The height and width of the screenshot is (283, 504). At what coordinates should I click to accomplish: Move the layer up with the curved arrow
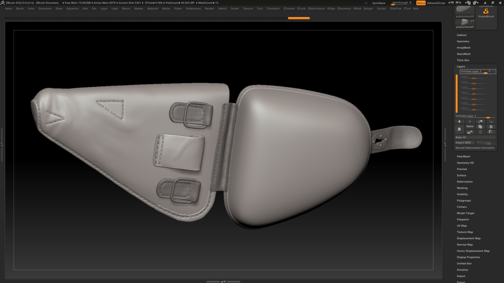click(480, 122)
